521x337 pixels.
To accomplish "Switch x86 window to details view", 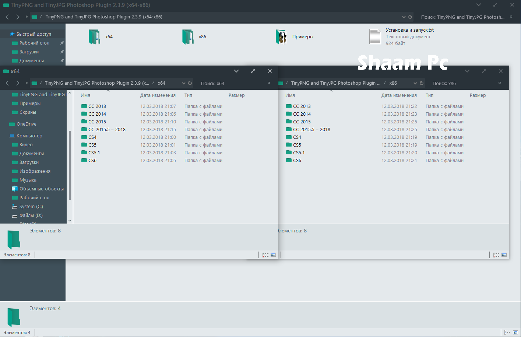I will [496, 255].
